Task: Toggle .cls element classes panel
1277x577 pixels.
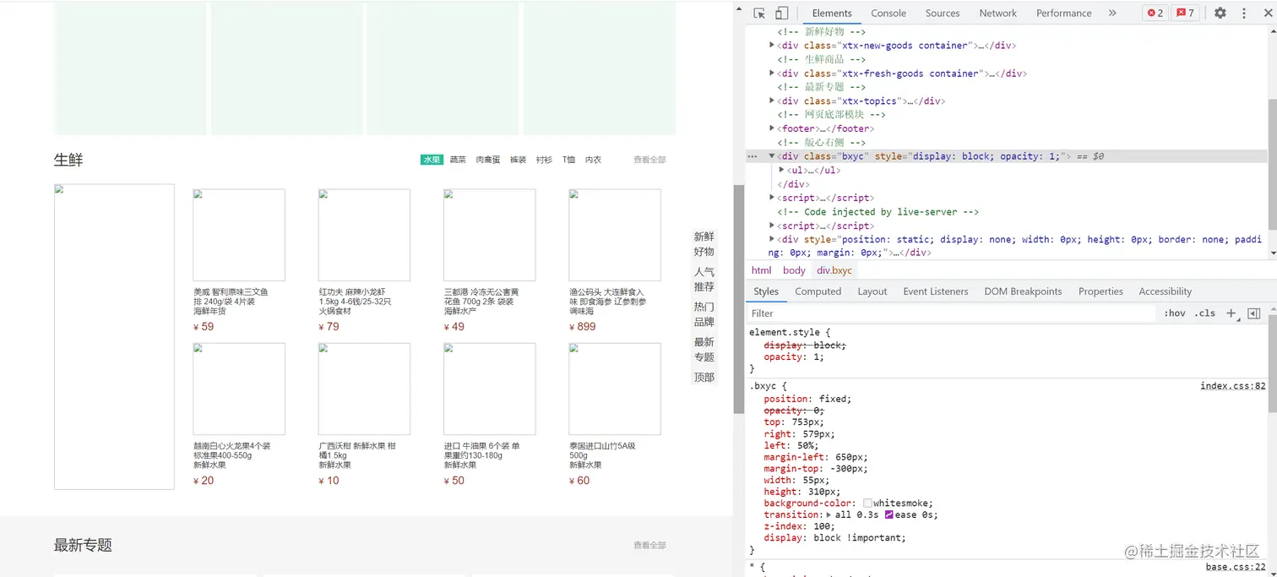Action: tap(1205, 313)
